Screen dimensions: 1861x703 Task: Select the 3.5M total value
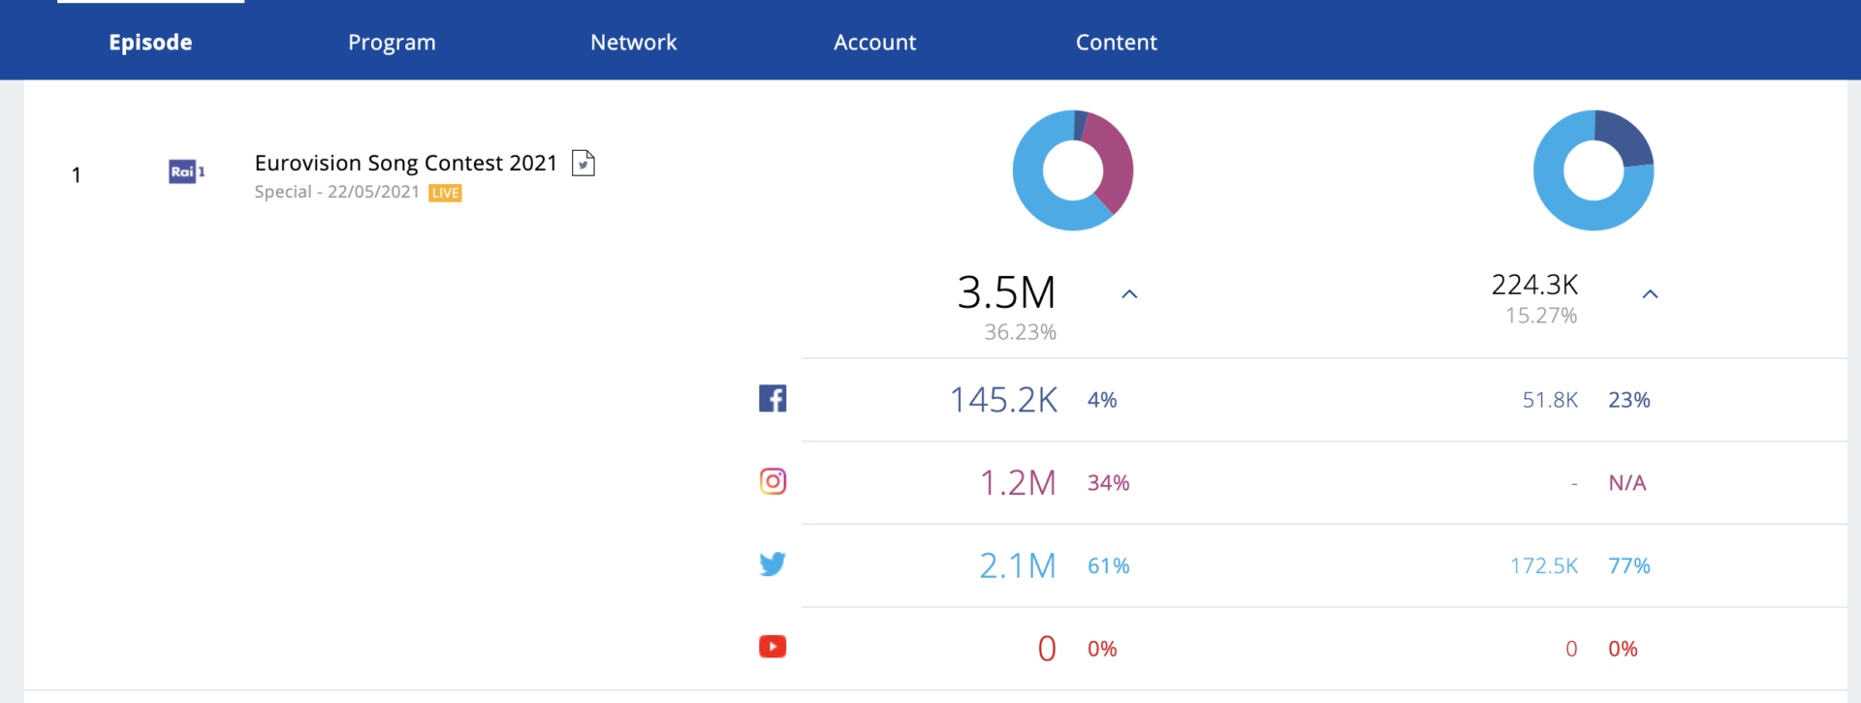(1006, 292)
